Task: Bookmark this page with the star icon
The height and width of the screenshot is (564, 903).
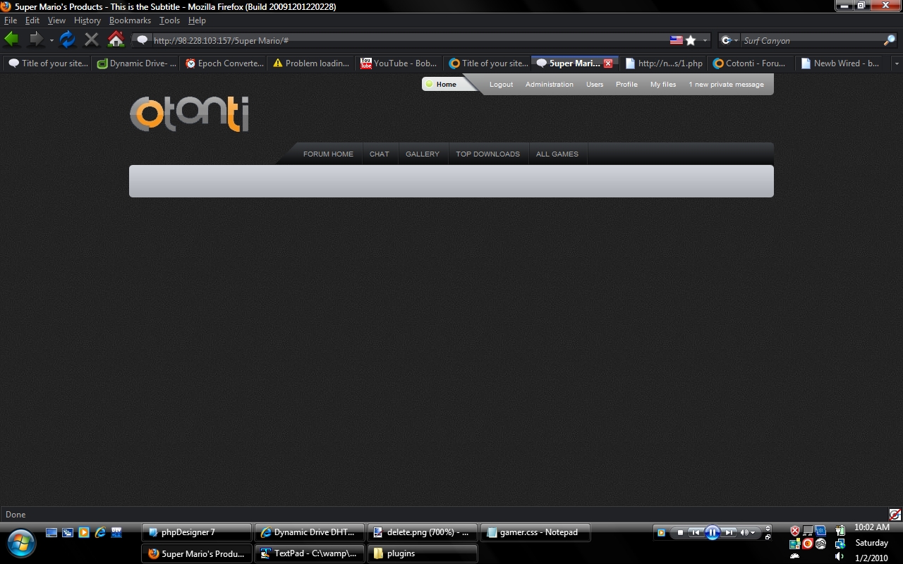Action: click(691, 40)
